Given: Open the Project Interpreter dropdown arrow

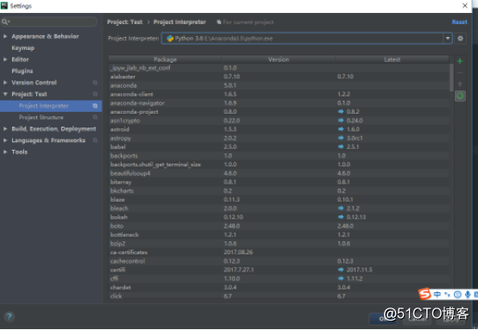Looking at the screenshot, I should coord(448,39).
